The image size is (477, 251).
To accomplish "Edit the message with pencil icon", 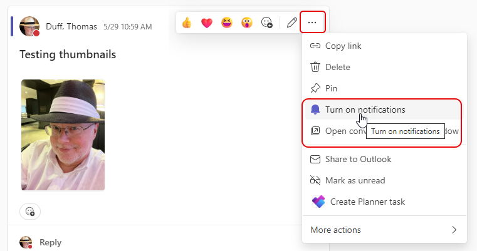I will 291,23.
